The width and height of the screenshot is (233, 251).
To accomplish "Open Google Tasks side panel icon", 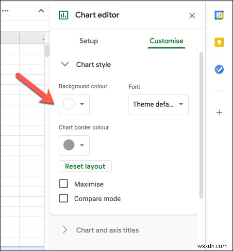I will pos(219,69).
